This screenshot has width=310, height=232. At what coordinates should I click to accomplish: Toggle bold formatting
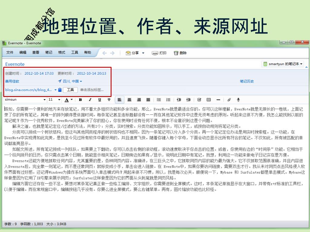[80, 100]
